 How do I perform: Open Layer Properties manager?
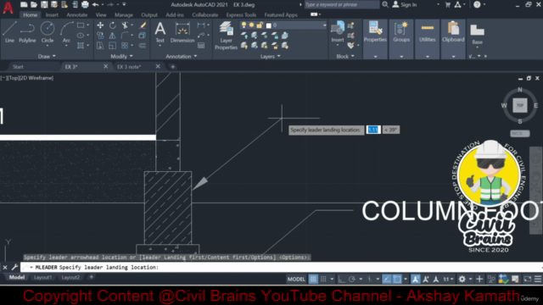coord(226,36)
